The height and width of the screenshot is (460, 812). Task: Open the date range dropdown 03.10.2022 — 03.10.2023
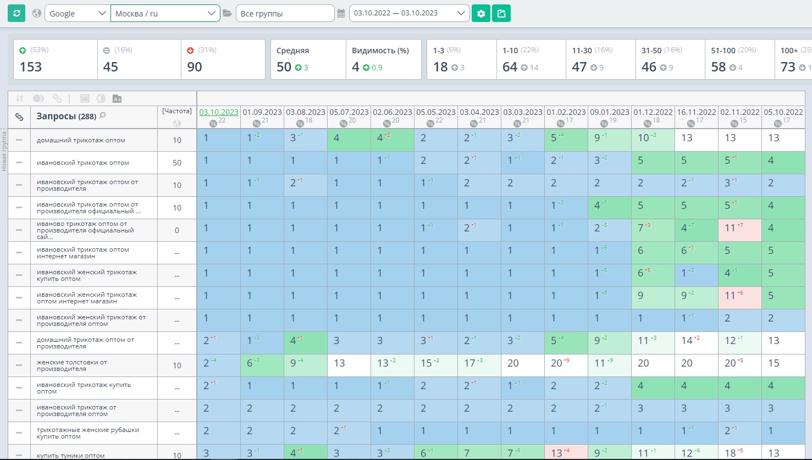pos(410,13)
